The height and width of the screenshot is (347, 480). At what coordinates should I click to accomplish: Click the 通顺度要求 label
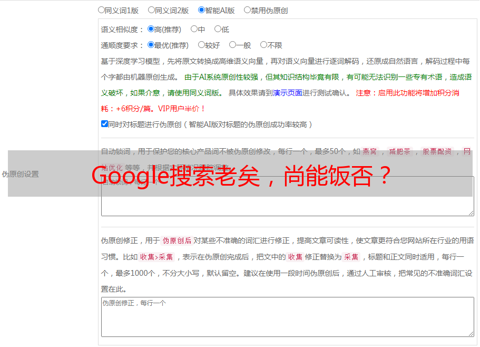tap(122, 46)
